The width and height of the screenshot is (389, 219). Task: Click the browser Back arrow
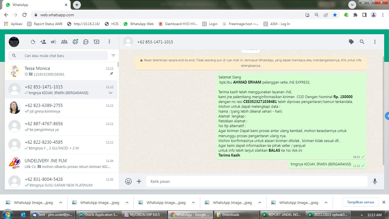coord(6,15)
